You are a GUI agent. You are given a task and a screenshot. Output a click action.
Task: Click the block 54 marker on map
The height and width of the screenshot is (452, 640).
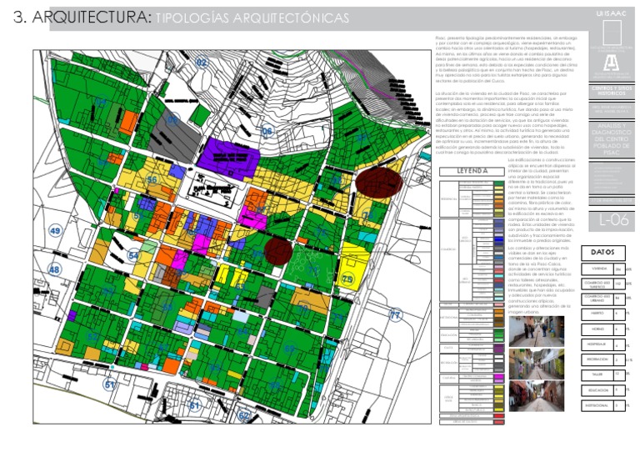tap(133, 255)
